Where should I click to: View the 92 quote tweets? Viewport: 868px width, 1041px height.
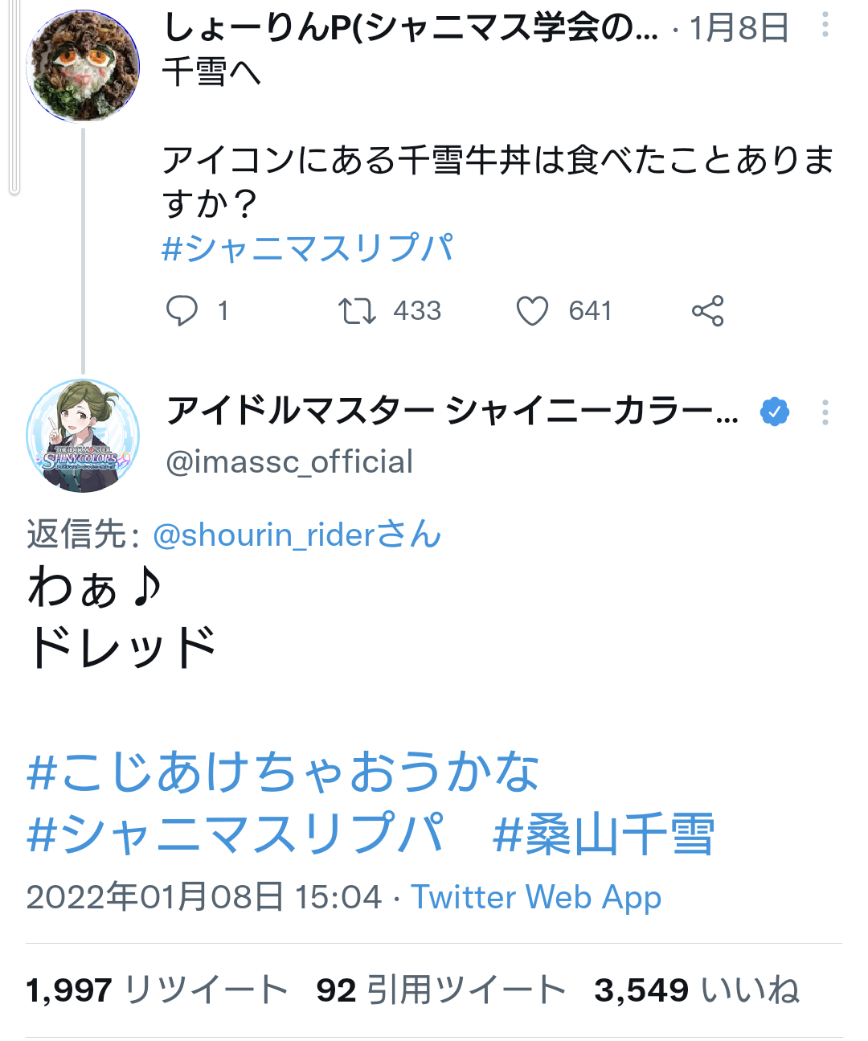tap(441, 990)
